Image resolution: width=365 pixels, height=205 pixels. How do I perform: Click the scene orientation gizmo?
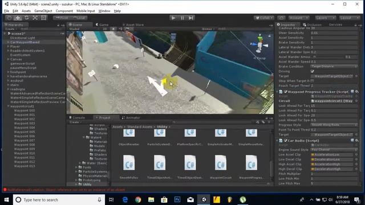(x=259, y=44)
